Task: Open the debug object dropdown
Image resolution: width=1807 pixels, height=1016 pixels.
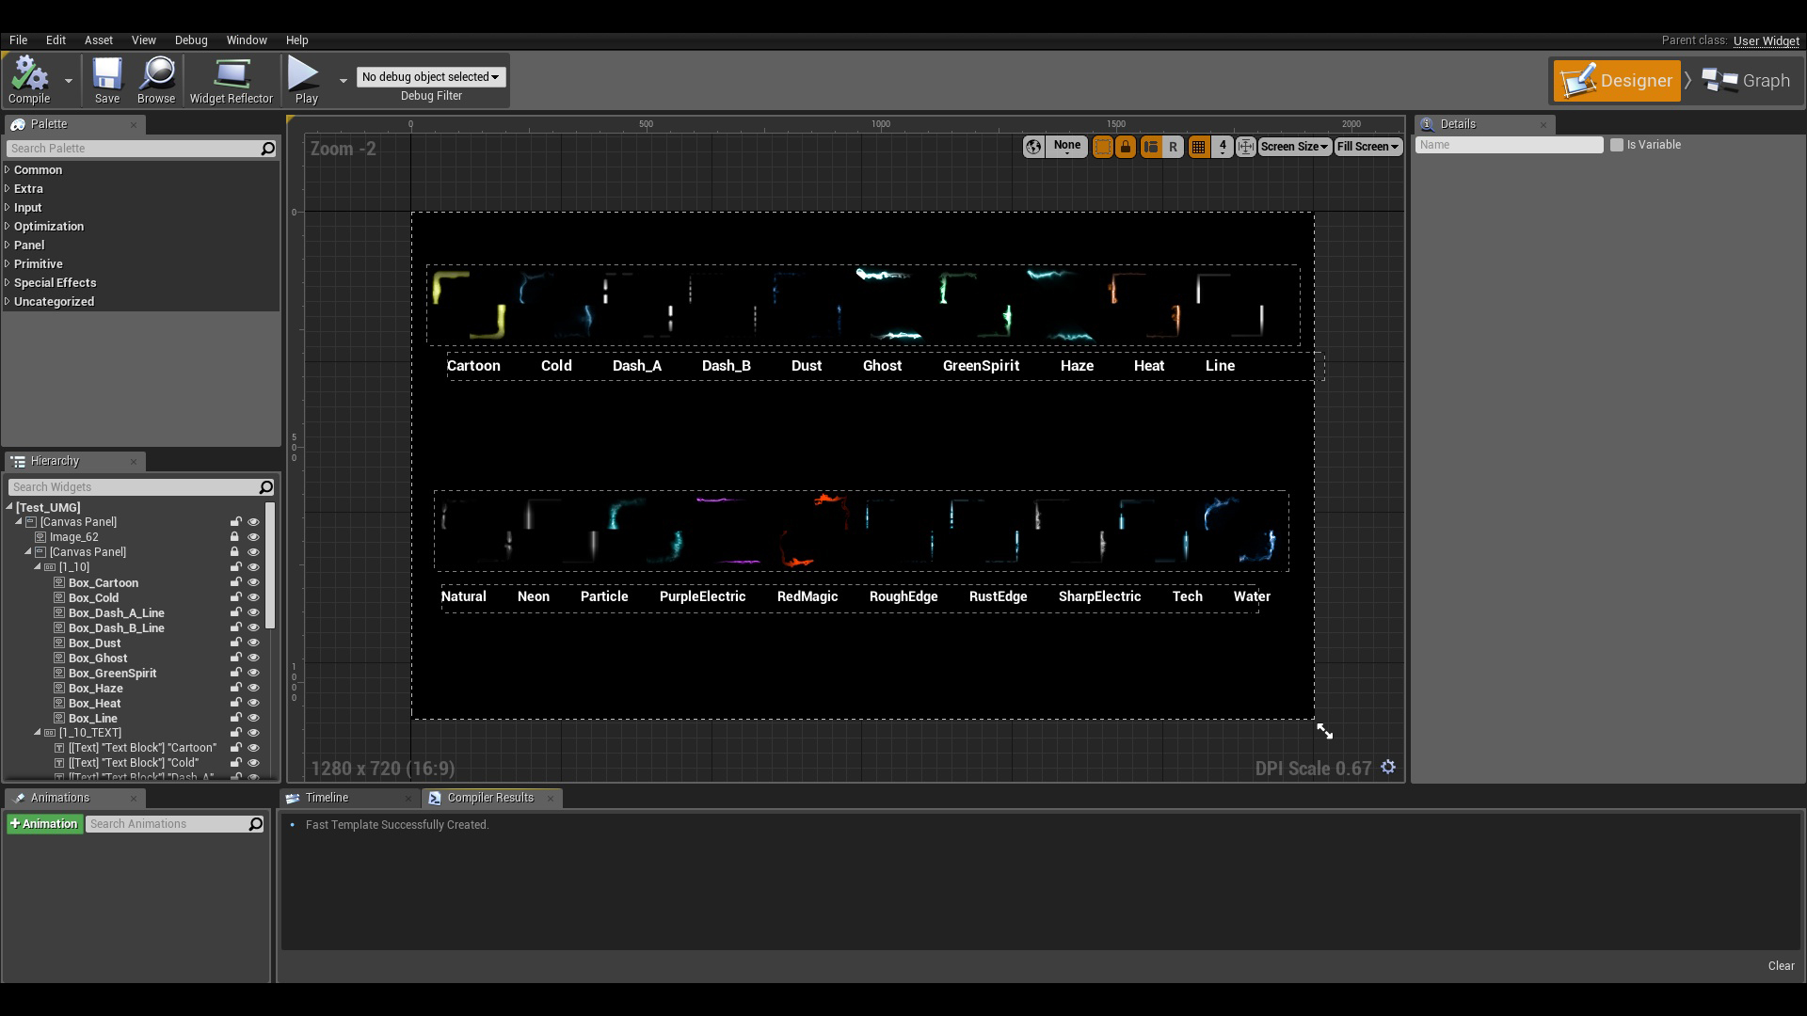Action: click(x=431, y=77)
